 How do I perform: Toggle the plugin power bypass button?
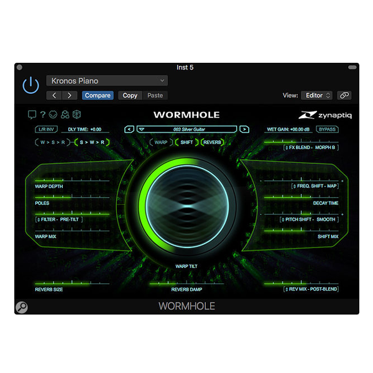point(30,85)
